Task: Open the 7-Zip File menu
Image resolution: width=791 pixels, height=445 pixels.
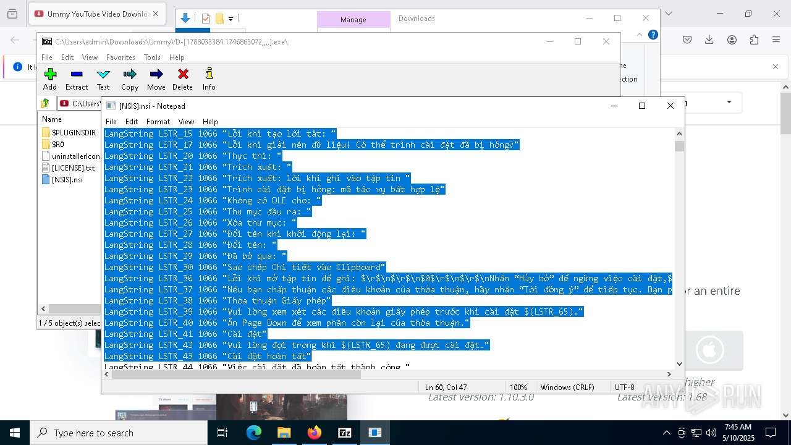Action: 47,57
